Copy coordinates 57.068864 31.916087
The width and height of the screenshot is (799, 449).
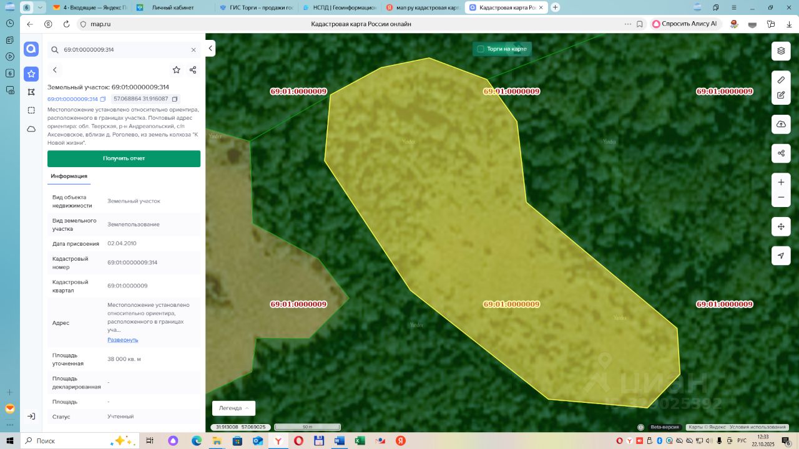click(x=175, y=99)
